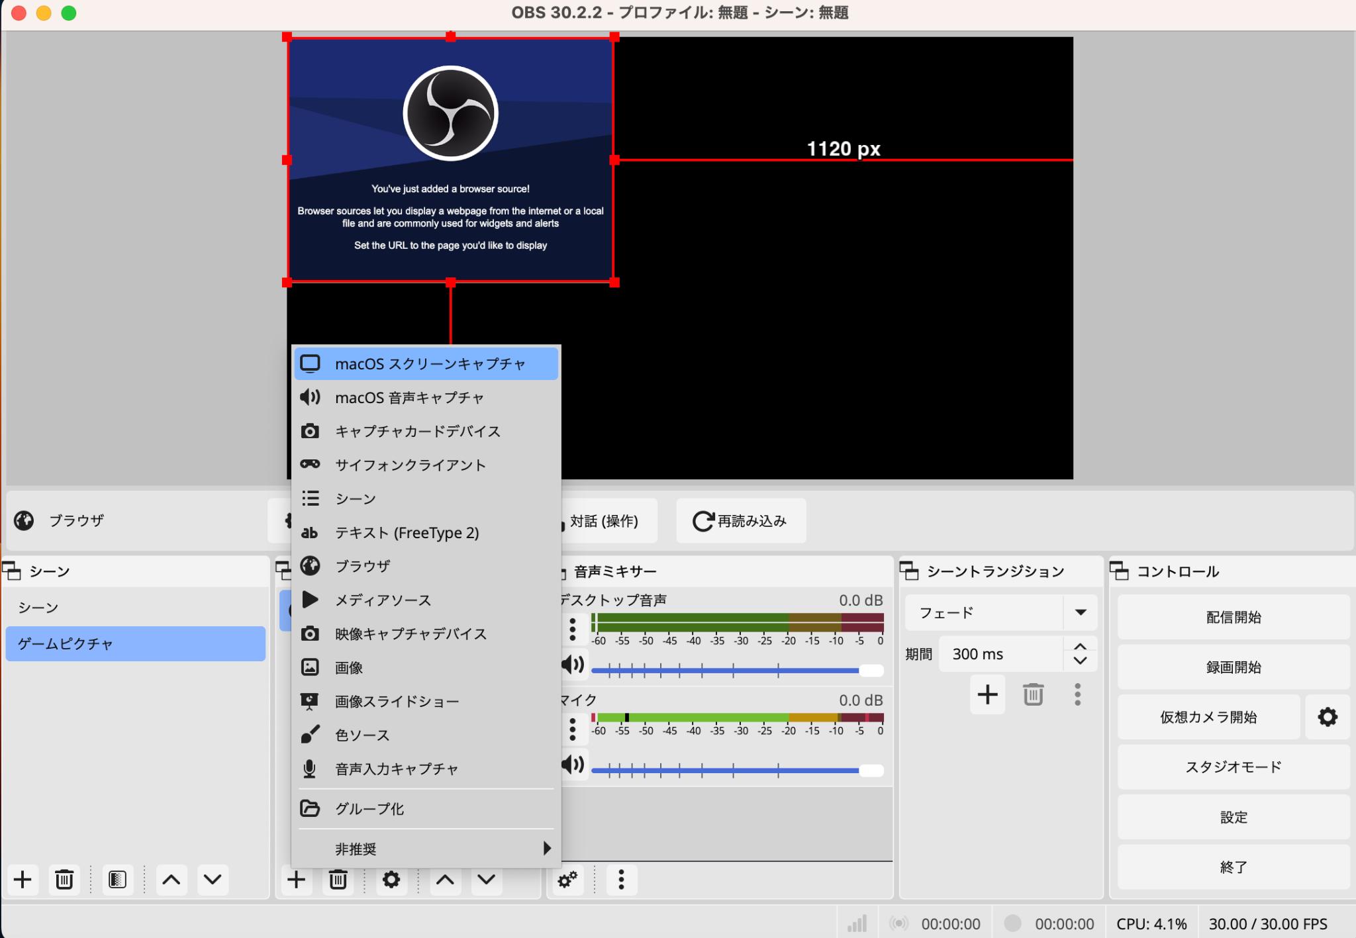Select テキスト (FreeType 2) source type
Screen dimensions: 1356x938
(x=426, y=533)
